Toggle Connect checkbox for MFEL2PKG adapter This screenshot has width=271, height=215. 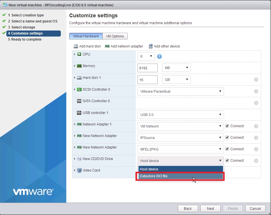[x=227, y=149]
